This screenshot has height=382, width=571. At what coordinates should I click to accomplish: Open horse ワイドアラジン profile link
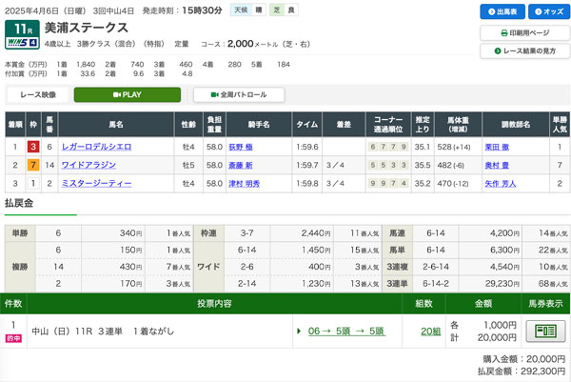click(x=89, y=164)
